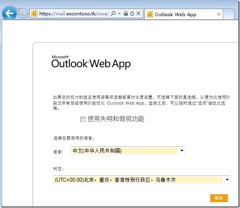The width and height of the screenshot is (240, 208).
Task: Click the browser Forward arrow button
Action: point(23,14)
